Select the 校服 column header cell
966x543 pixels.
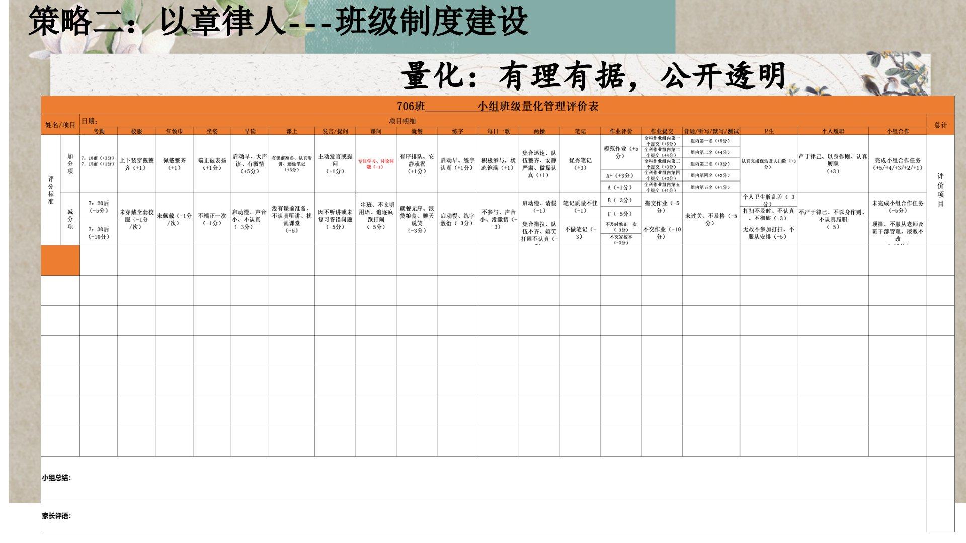pos(136,131)
